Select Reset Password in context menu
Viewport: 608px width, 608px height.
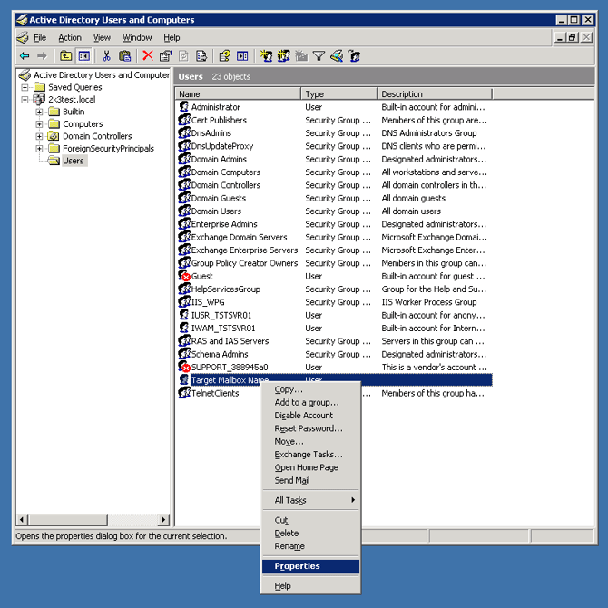(x=309, y=428)
